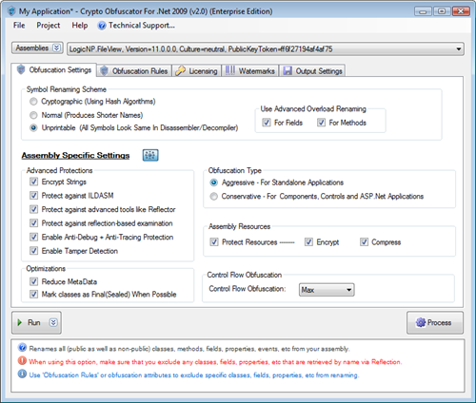Switch to the Output Settings tab
Image resolution: width=476 pixels, height=403 pixels.
pos(312,71)
